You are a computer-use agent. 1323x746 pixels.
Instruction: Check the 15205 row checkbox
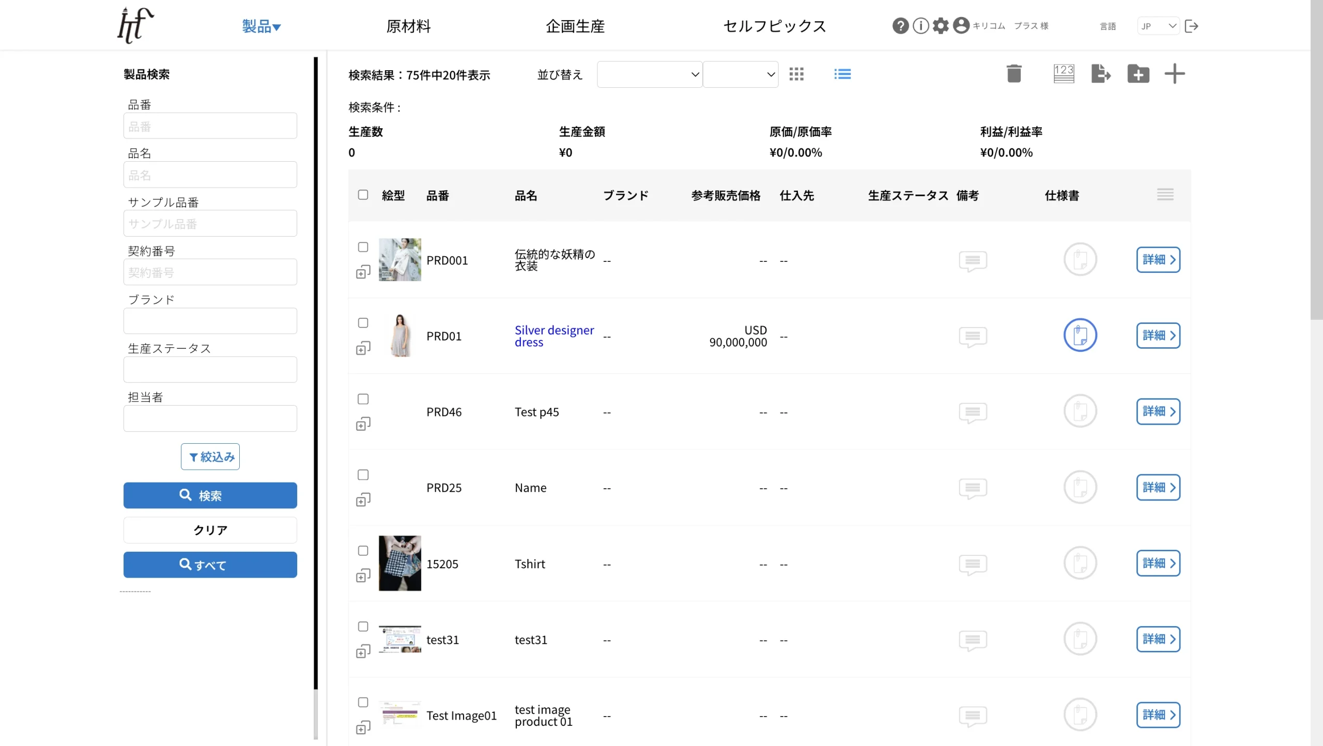point(363,551)
